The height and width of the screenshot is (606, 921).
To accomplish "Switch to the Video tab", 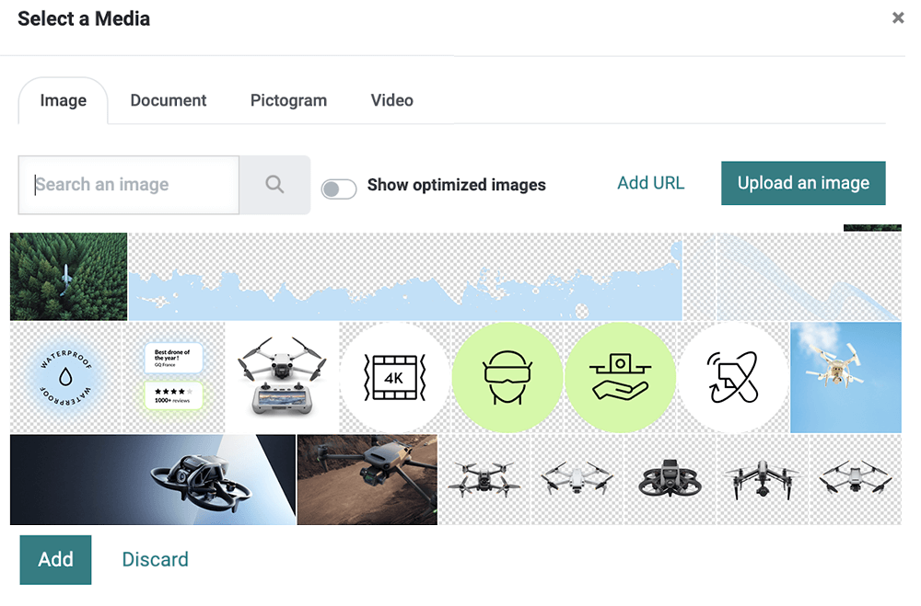I will click(x=391, y=101).
